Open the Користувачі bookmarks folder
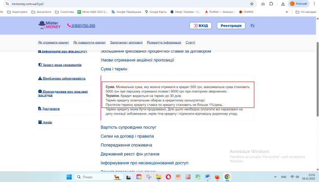The image size is (319, 182). click(17, 12)
